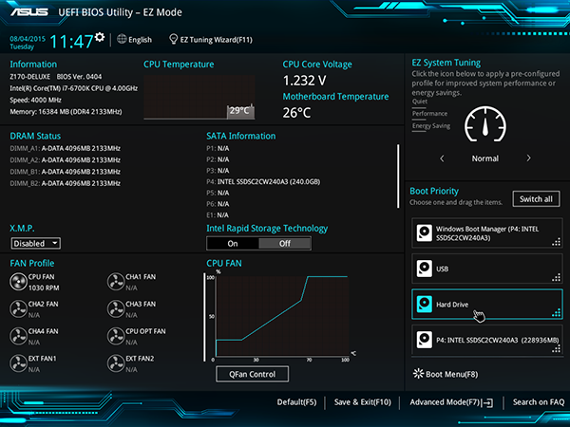Turn Intel Rapid Storage Technology Off
This screenshot has height=427, width=570.
[x=285, y=244]
